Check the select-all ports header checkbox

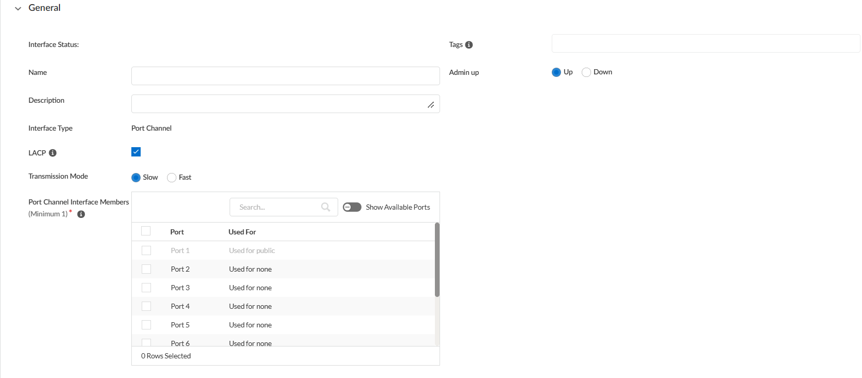tap(146, 231)
